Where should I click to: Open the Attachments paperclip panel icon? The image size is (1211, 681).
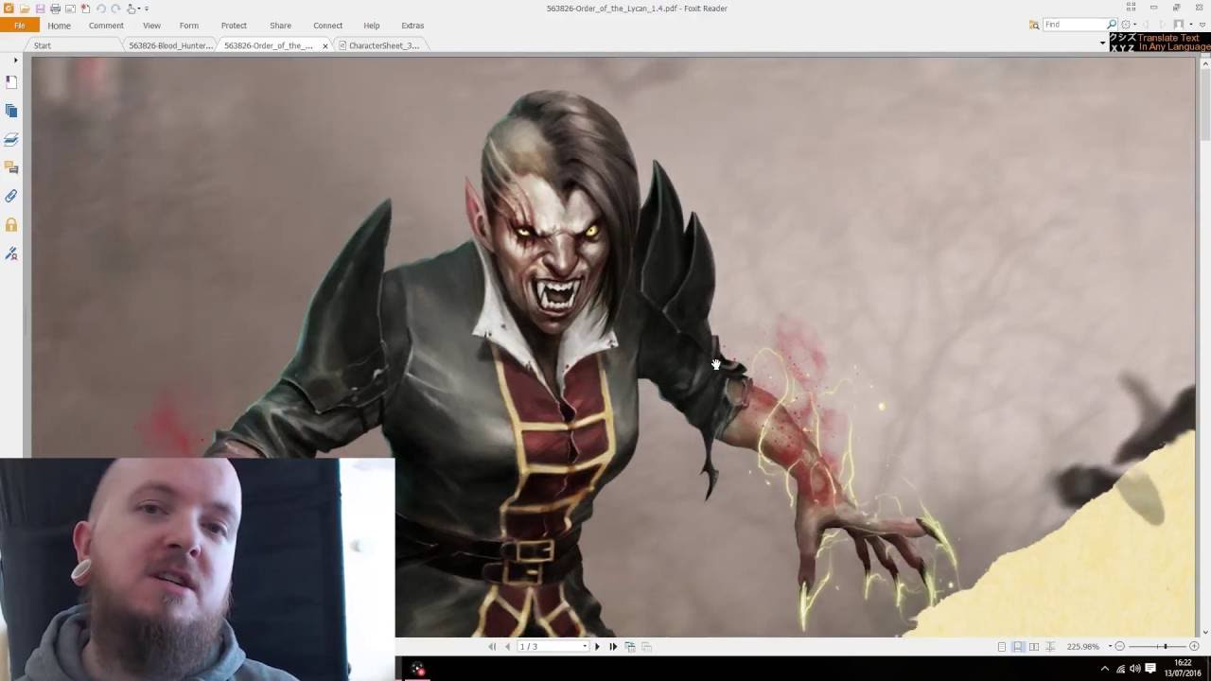coord(11,196)
